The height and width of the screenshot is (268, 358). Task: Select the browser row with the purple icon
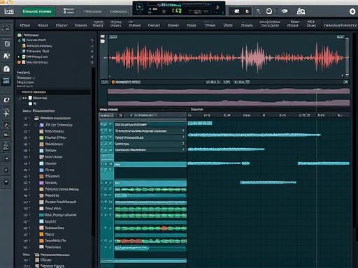(x=48, y=183)
